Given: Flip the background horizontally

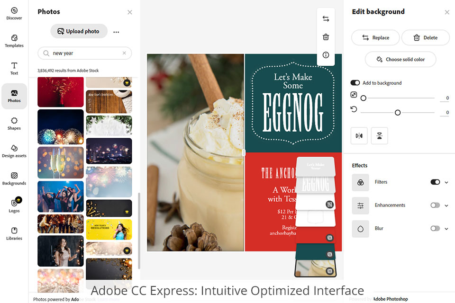Looking at the screenshot, I should point(359,135).
